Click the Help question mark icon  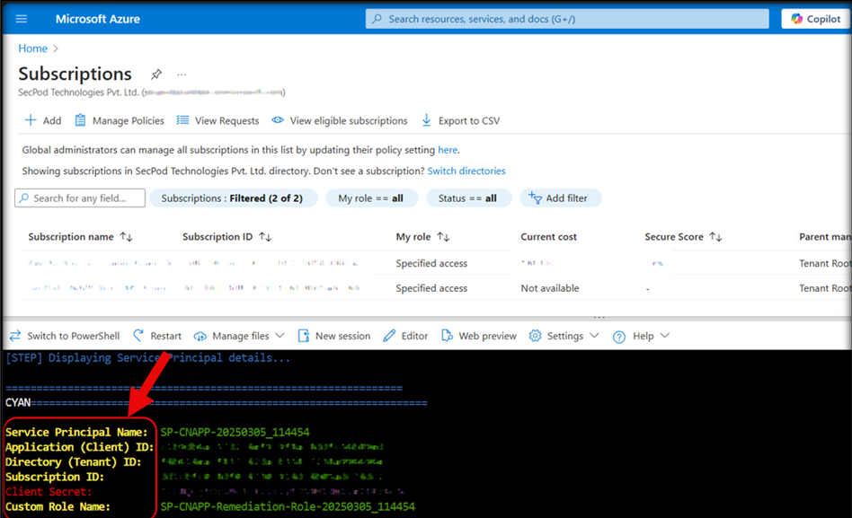619,337
